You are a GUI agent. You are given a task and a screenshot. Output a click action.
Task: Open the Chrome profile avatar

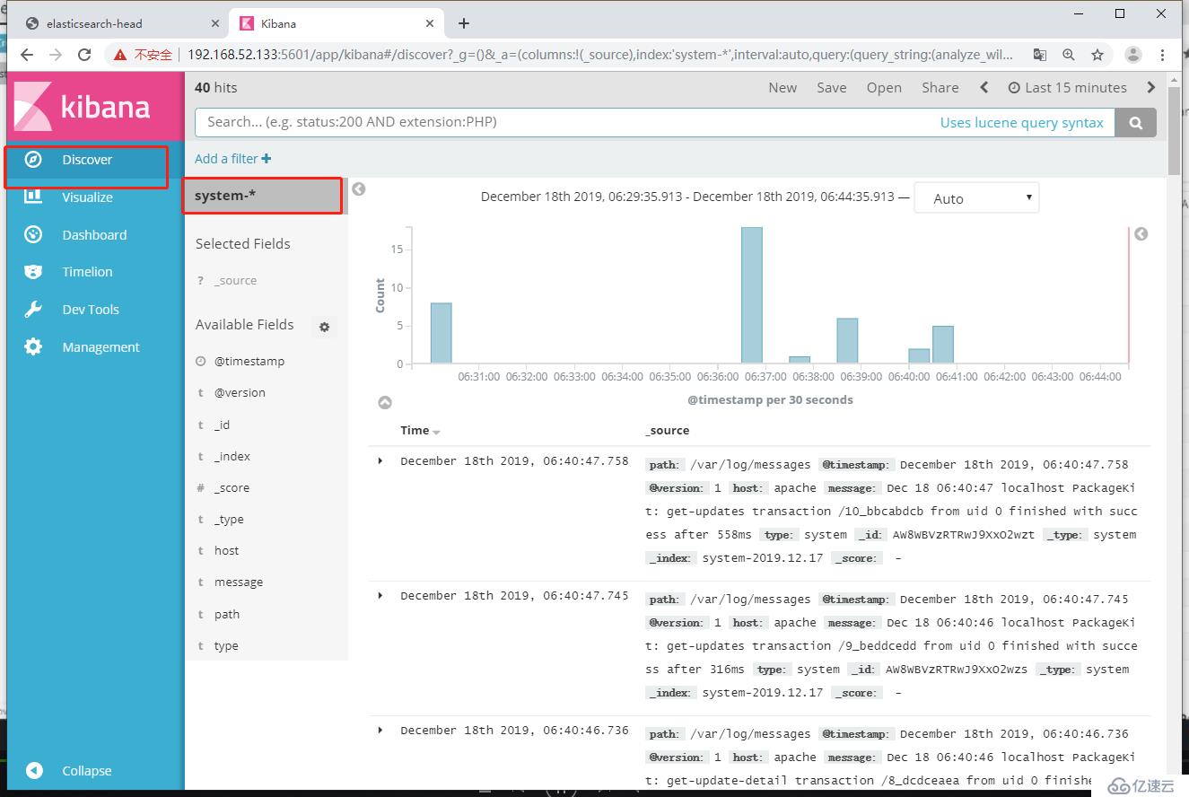(1133, 55)
